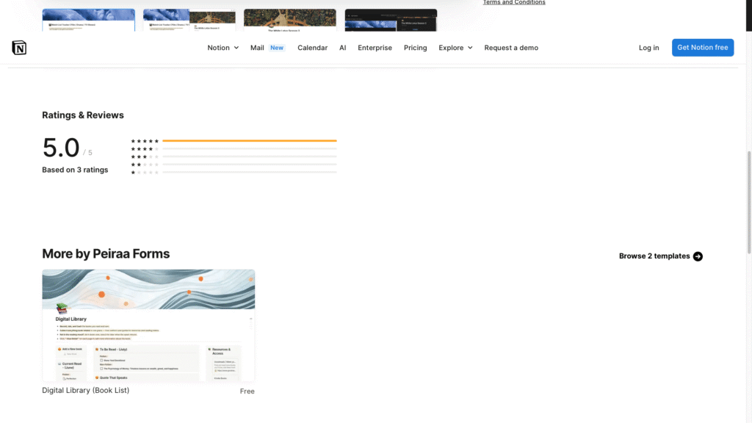
Task: Click the arrow icon beside Browse 2 templates
Action: pos(698,256)
